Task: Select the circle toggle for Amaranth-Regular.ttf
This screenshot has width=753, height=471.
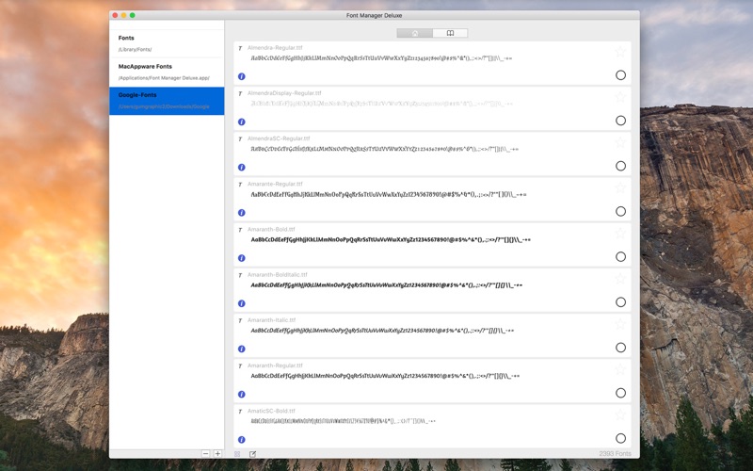Action: (620, 393)
